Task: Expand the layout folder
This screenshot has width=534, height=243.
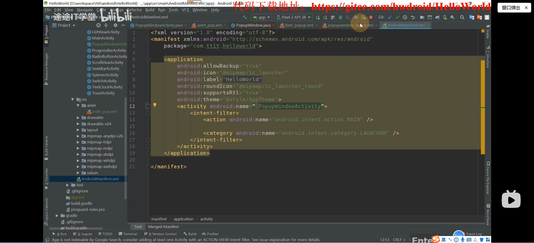Action: [78, 130]
